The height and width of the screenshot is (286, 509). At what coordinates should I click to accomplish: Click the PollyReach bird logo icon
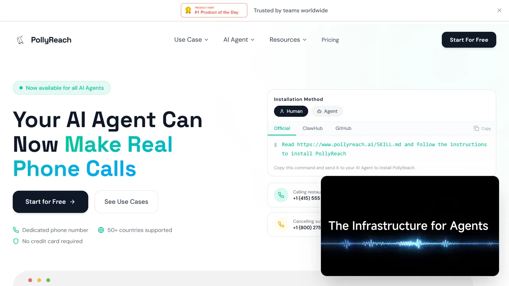pos(20,40)
